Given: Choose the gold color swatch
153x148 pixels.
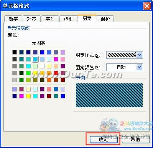Looking at the screenshot, I should (x=42, y=73).
